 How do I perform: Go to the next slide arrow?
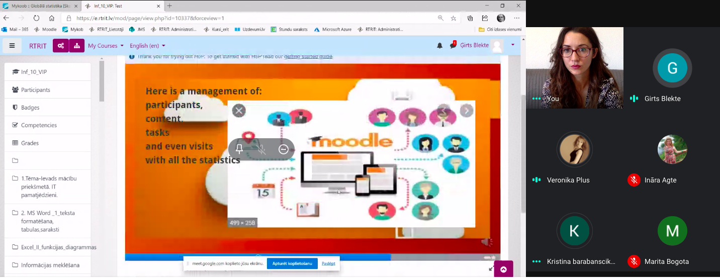[x=467, y=111]
